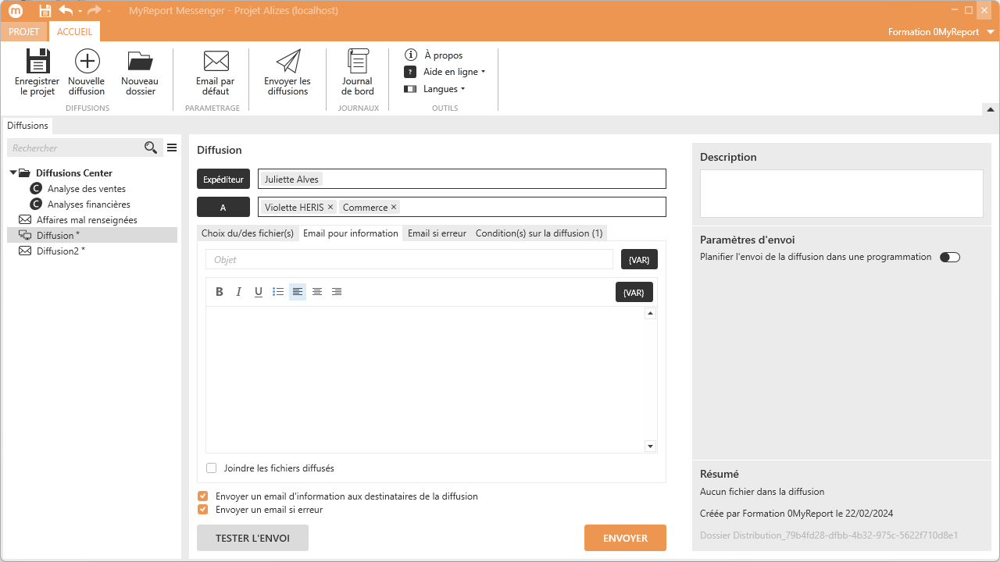Viewport: 1000px width, 562px height.
Task: Click the Enregistrer le projet save icon
Action: (37, 62)
